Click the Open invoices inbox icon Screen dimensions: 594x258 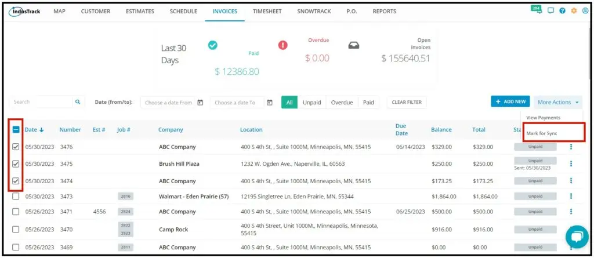pos(353,45)
